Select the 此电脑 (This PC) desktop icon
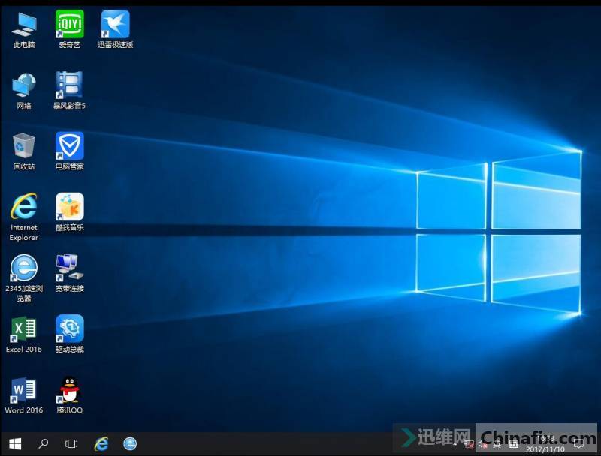Screen dimensions: 601x456 24,30
